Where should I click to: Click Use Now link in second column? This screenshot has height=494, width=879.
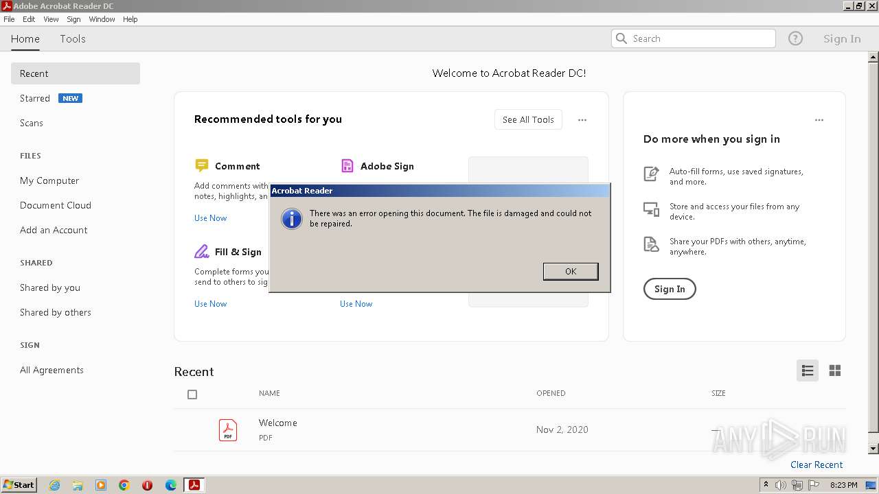pyautogui.click(x=356, y=304)
